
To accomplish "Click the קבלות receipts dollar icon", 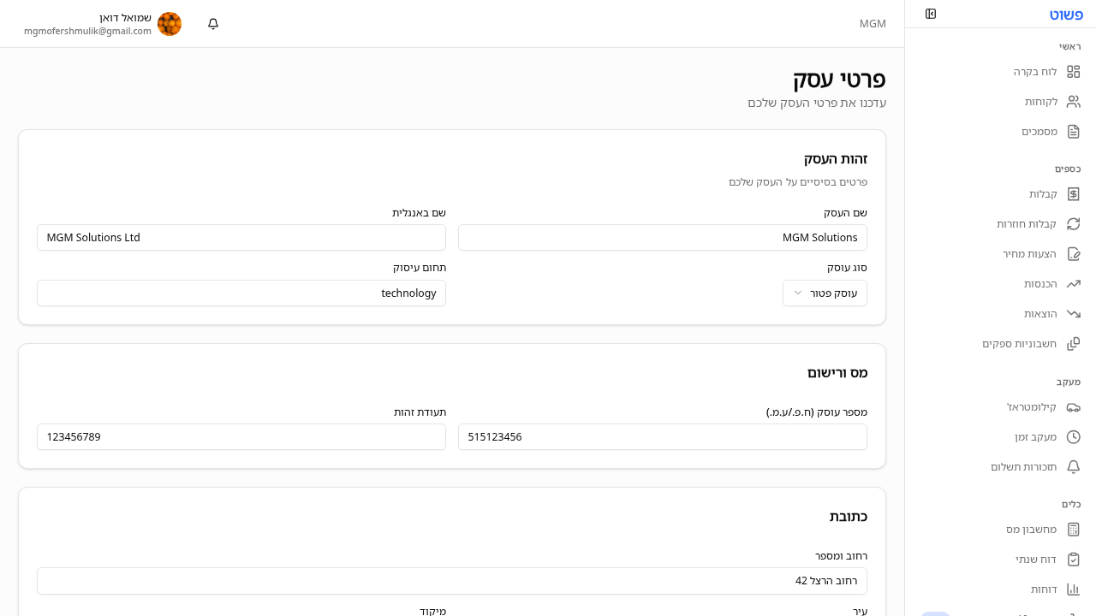I will tap(1074, 193).
